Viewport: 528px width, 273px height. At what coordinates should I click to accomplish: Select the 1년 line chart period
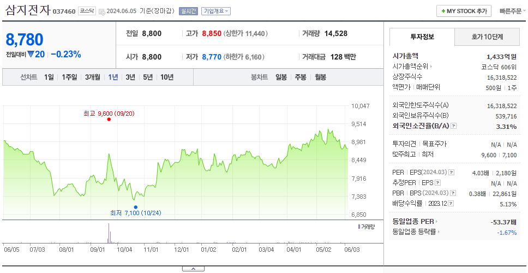coord(113,77)
